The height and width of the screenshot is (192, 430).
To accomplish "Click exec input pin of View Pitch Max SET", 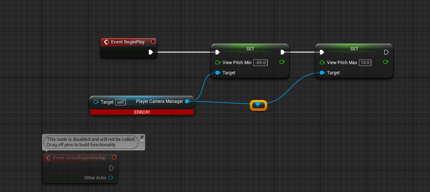I will (x=322, y=52).
